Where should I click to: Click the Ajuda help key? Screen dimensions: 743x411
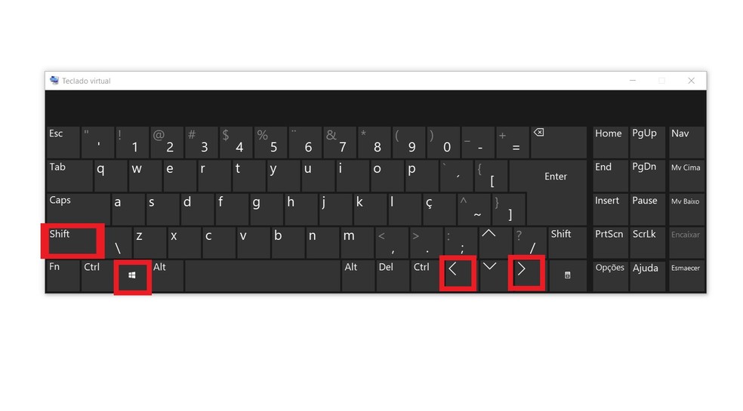point(647,275)
